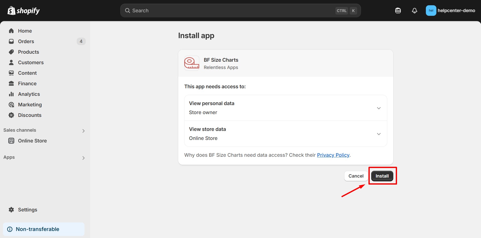481x238 pixels.
Task: Expand the Sales channels section
Action: pos(83,131)
